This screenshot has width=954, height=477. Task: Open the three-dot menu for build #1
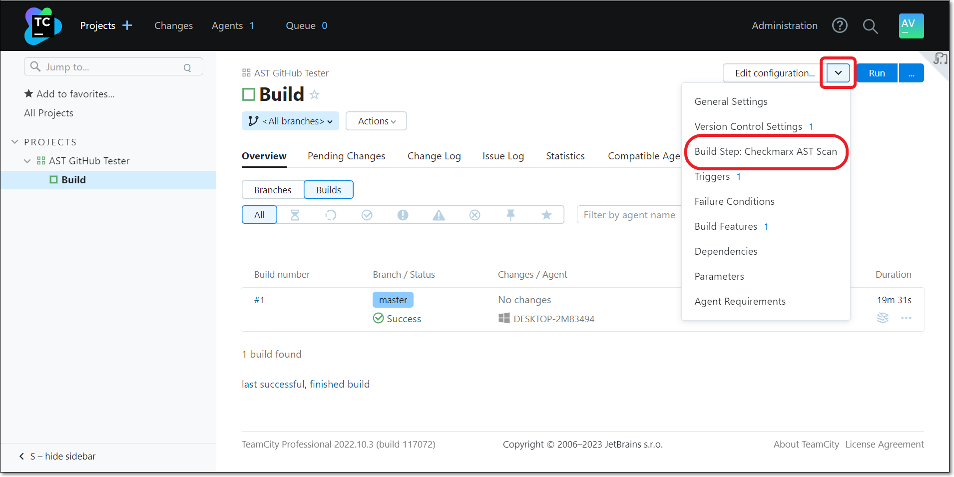pyautogui.click(x=906, y=318)
